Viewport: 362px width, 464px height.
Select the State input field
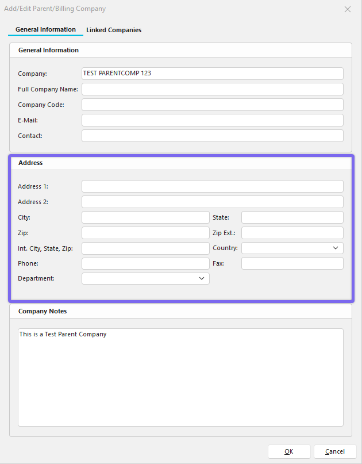click(292, 217)
